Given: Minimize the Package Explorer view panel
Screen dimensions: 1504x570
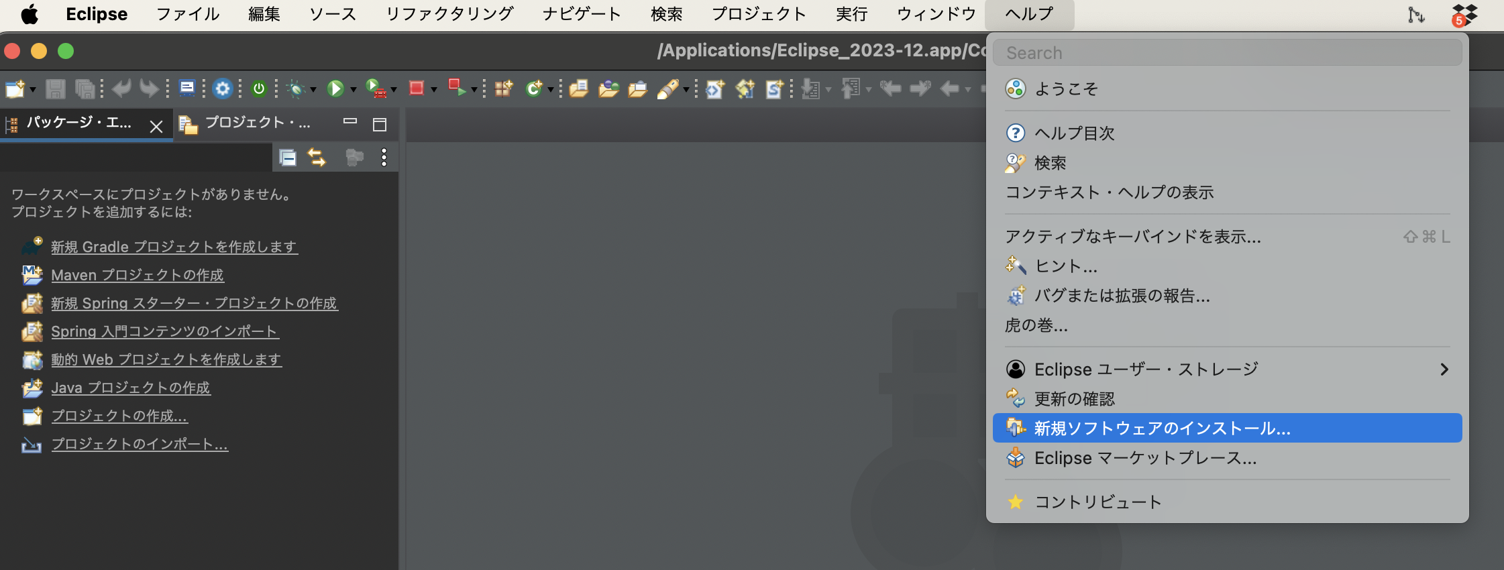Looking at the screenshot, I should 350,121.
